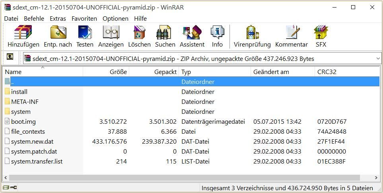Image resolution: width=383 pixels, height=193 pixels.
Task: Minimize the WinRAR window
Action: point(334,7)
